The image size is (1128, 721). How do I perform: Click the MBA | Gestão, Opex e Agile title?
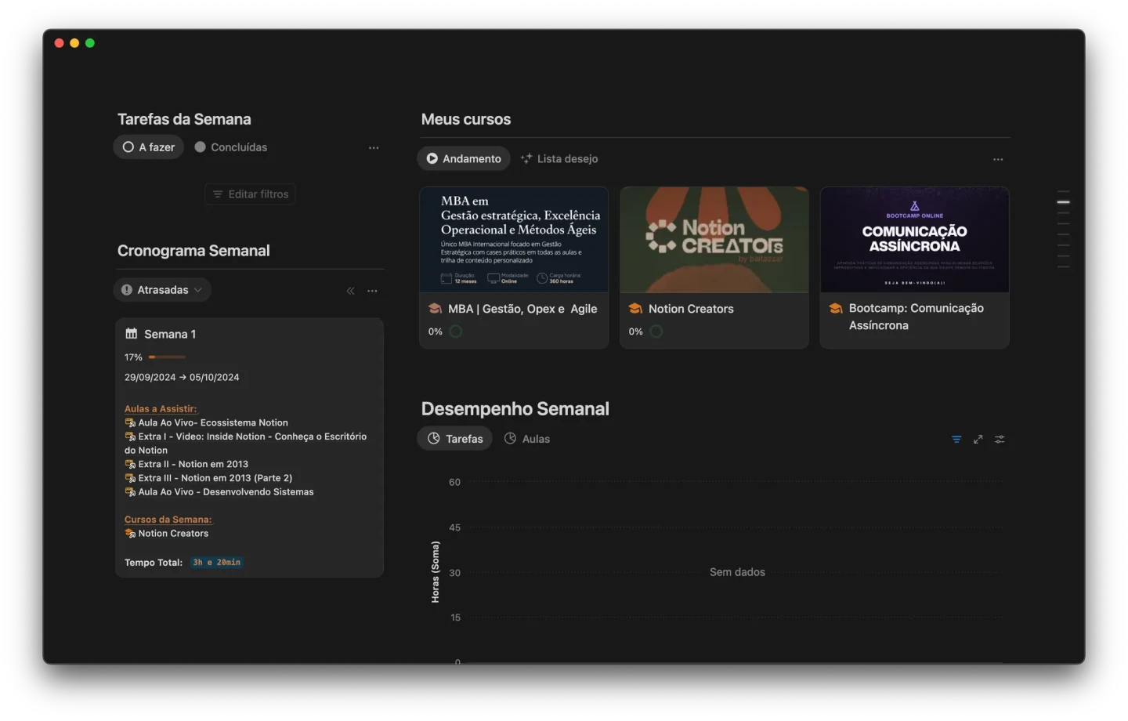(522, 309)
